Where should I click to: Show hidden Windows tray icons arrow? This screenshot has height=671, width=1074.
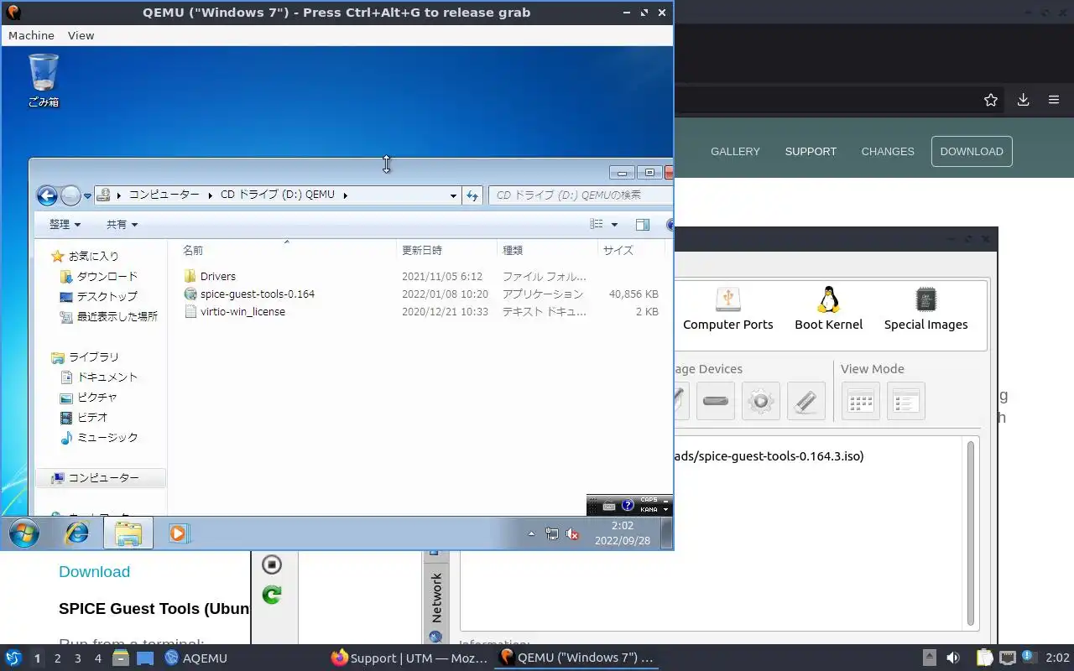(x=531, y=533)
